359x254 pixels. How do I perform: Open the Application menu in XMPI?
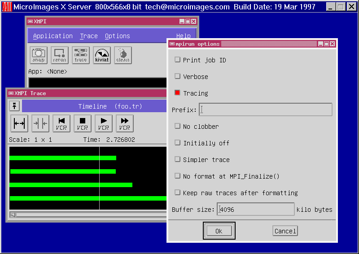click(x=53, y=36)
